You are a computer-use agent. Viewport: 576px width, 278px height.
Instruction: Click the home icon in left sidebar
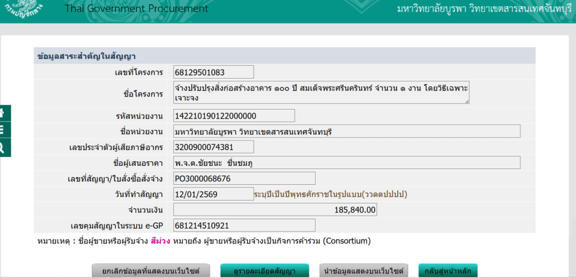coord(2,112)
